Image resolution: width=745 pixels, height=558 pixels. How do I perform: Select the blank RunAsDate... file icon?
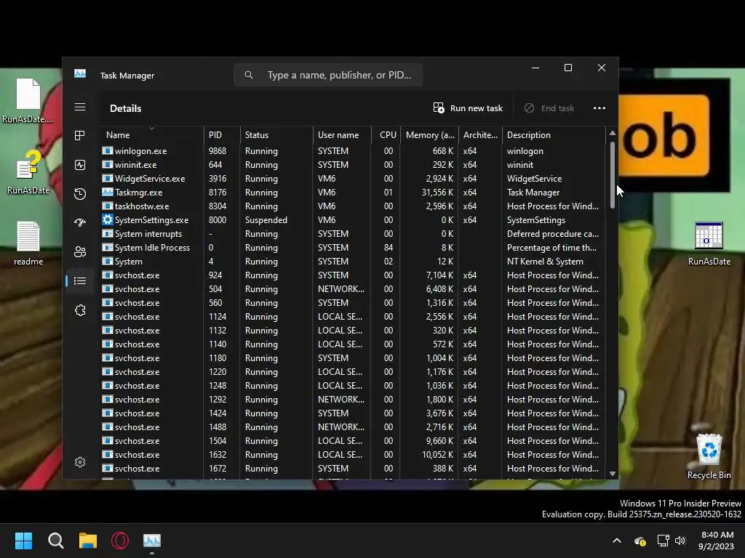coord(28,100)
